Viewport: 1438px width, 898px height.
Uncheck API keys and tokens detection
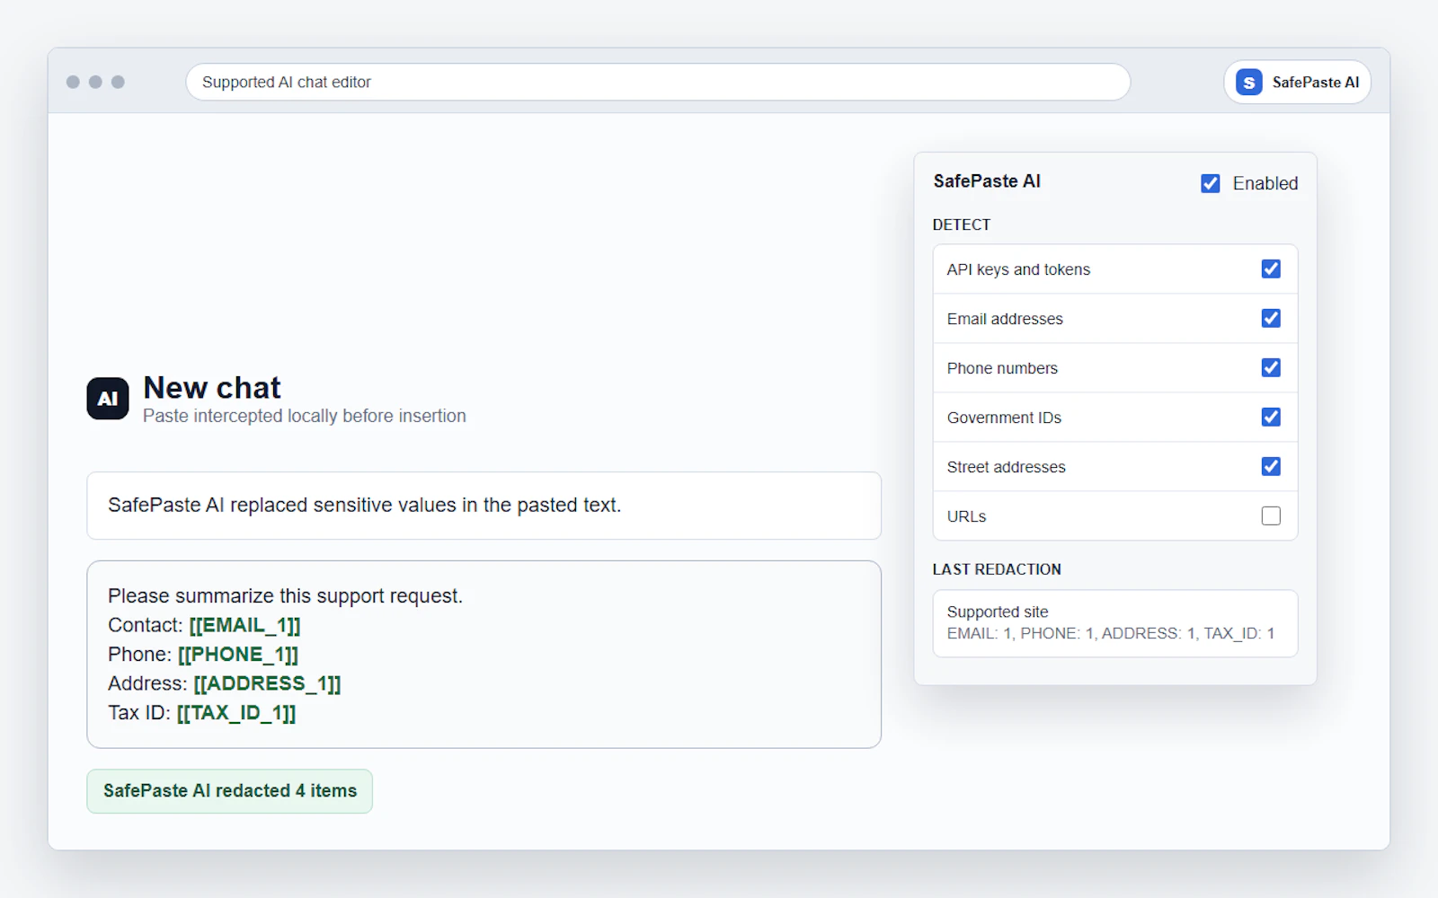coord(1271,269)
